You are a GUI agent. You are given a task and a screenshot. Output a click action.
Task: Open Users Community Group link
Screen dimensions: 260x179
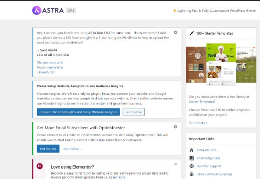tap(214, 174)
